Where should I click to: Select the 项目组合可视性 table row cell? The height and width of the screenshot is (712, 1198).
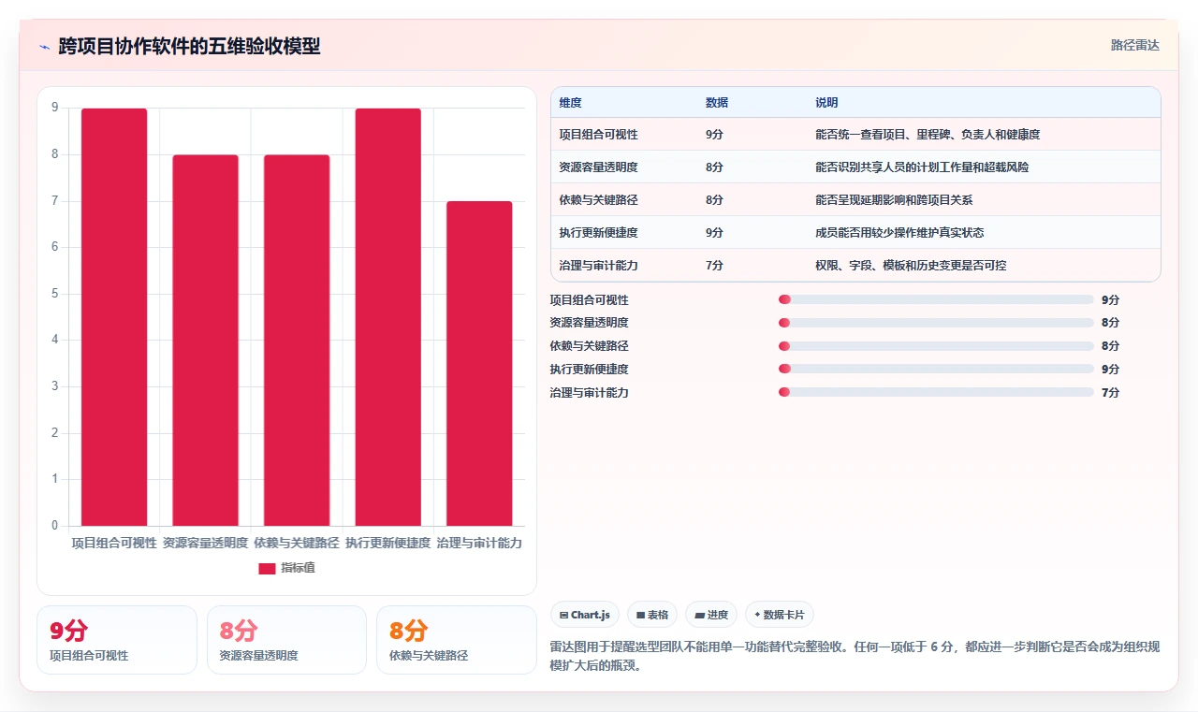coord(599,135)
